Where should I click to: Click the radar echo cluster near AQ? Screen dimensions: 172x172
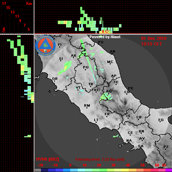pyautogui.click(x=106, y=97)
